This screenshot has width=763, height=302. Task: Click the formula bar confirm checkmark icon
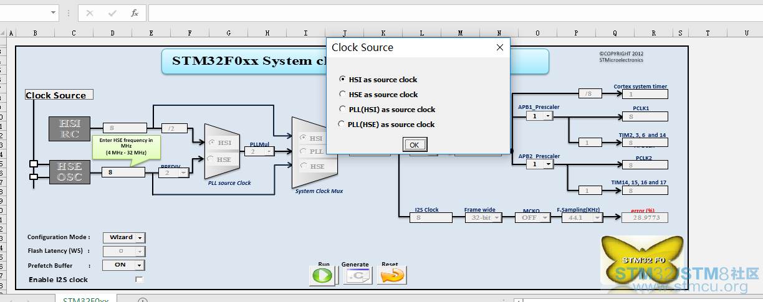pos(112,13)
